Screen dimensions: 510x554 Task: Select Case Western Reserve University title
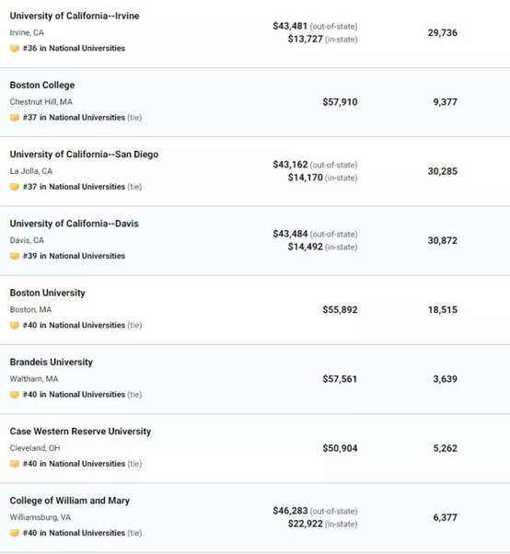tap(80, 432)
